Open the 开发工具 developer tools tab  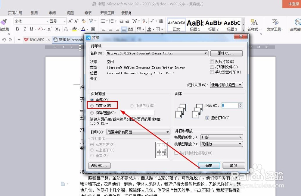click(107, 13)
